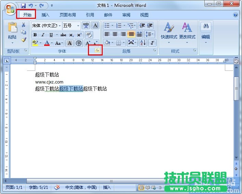Image resolution: width=242 pixels, height=194 pixels.
Task: Click the Word help question mark icon
Action: 235,15
